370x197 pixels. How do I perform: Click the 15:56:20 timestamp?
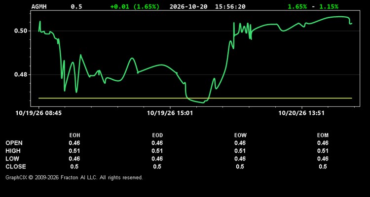pyautogui.click(x=230, y=6)
